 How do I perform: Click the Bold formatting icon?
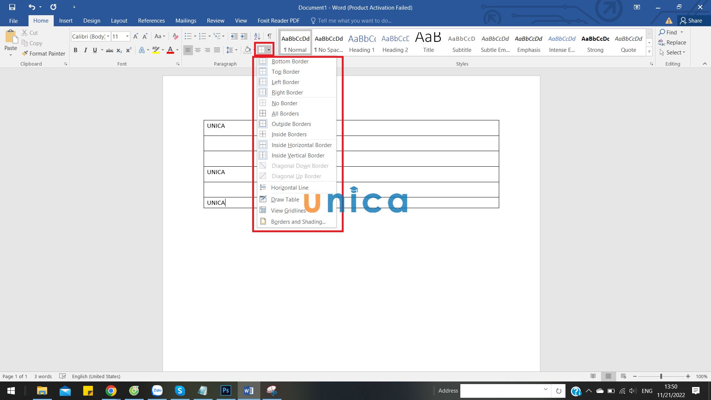tap(76, 50)
